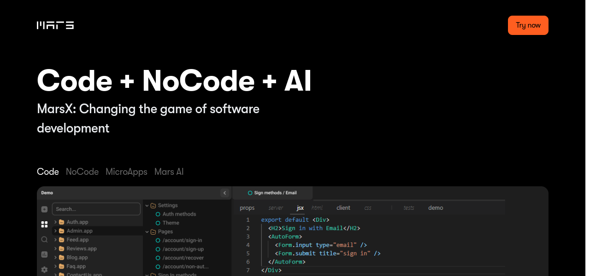Viewport: 590px width, 276px height.
Task: Open the /account/sign-in page item
Action: pyautogui.click(x=182, y=240)
